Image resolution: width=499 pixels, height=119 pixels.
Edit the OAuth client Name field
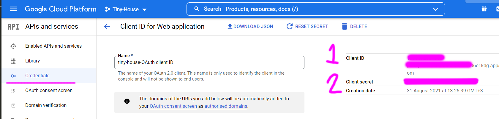tap(209, 62)
